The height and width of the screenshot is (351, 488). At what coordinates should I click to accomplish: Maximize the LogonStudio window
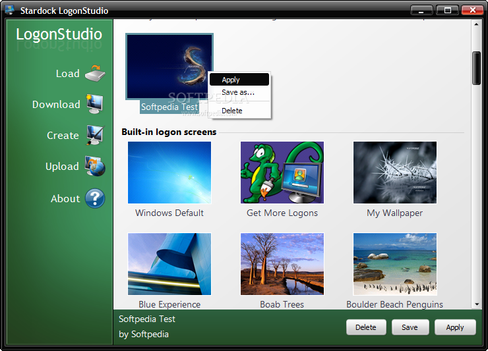447,10
